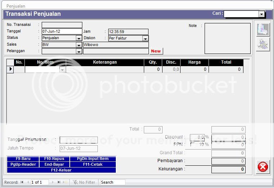Viewport: 274px width, 188px height.
Task: Click the new blank record icon
Action: [x=65, y=182]
